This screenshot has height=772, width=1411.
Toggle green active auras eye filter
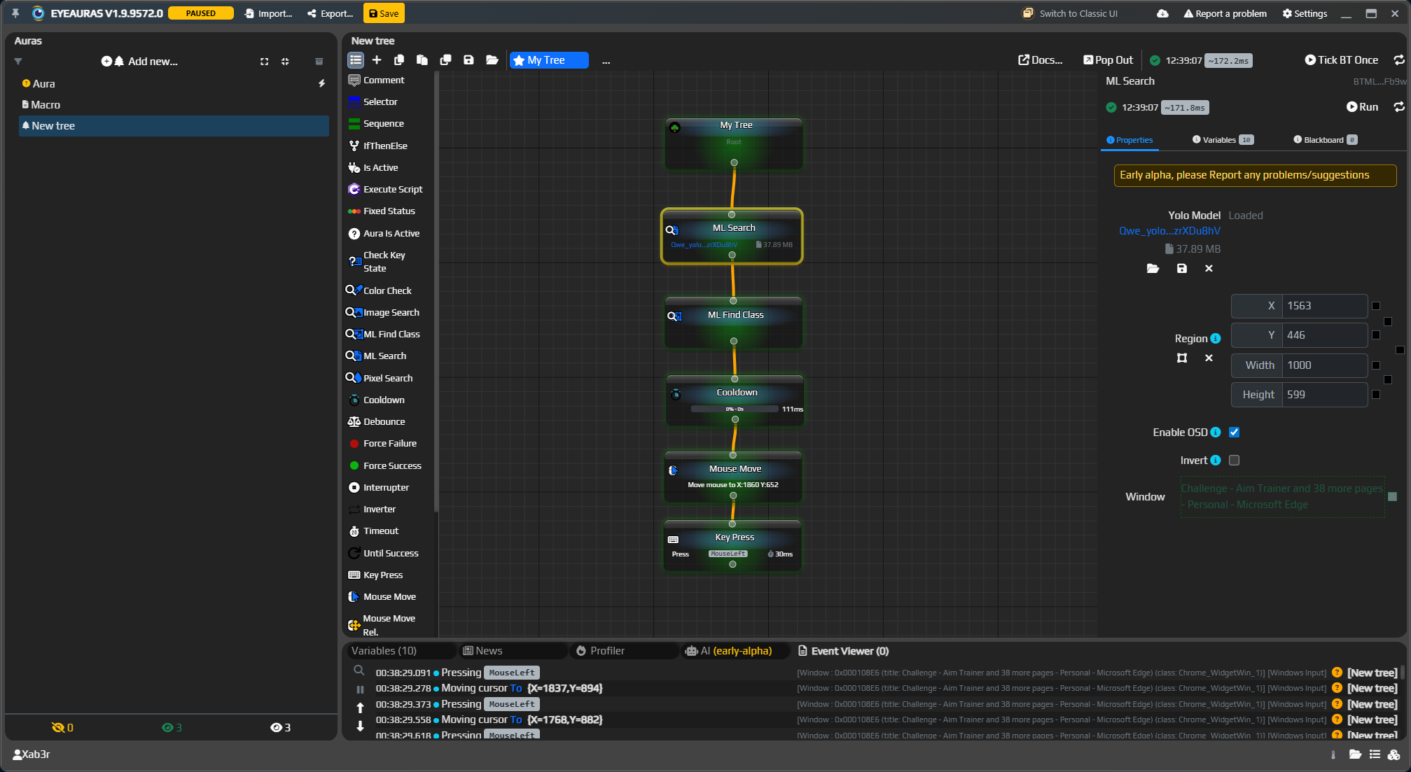[172, 728]
